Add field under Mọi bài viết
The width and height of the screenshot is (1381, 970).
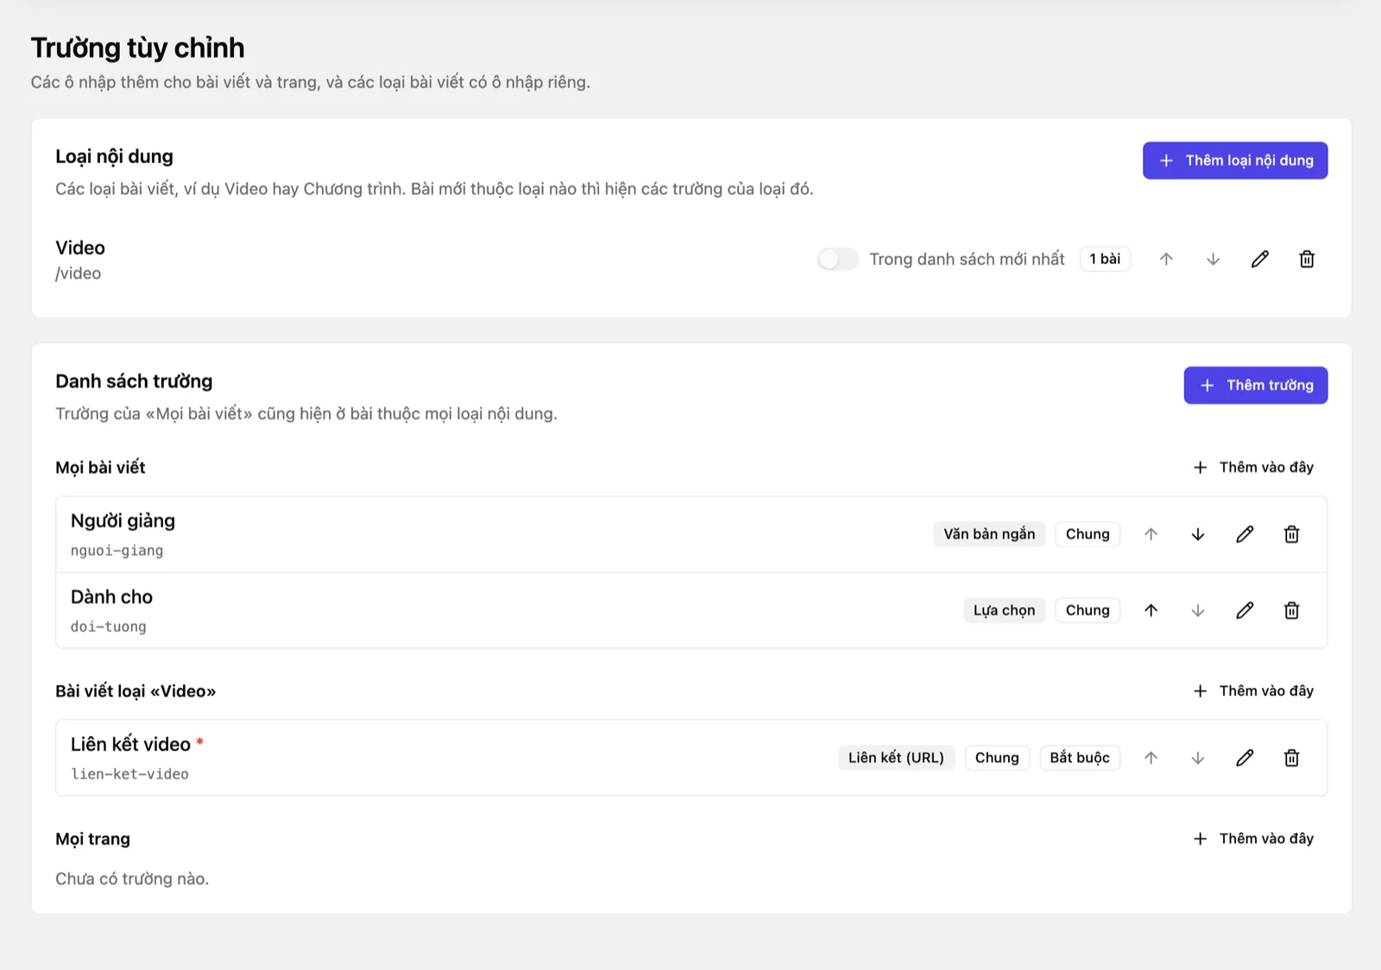1253,467
